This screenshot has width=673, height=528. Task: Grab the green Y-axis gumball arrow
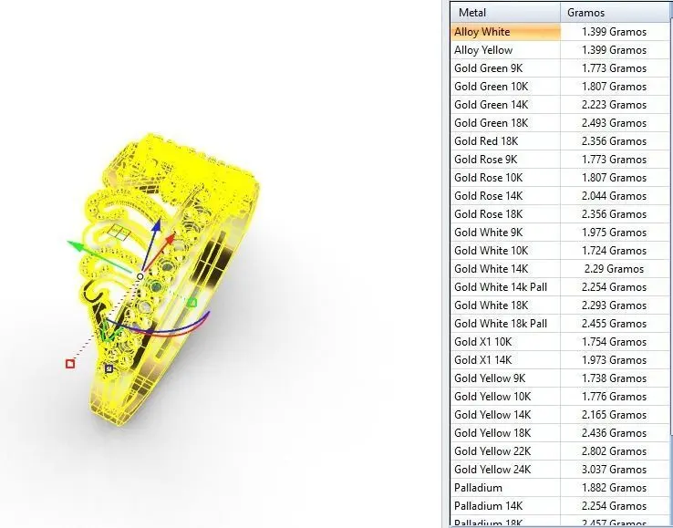pos(76,246)
